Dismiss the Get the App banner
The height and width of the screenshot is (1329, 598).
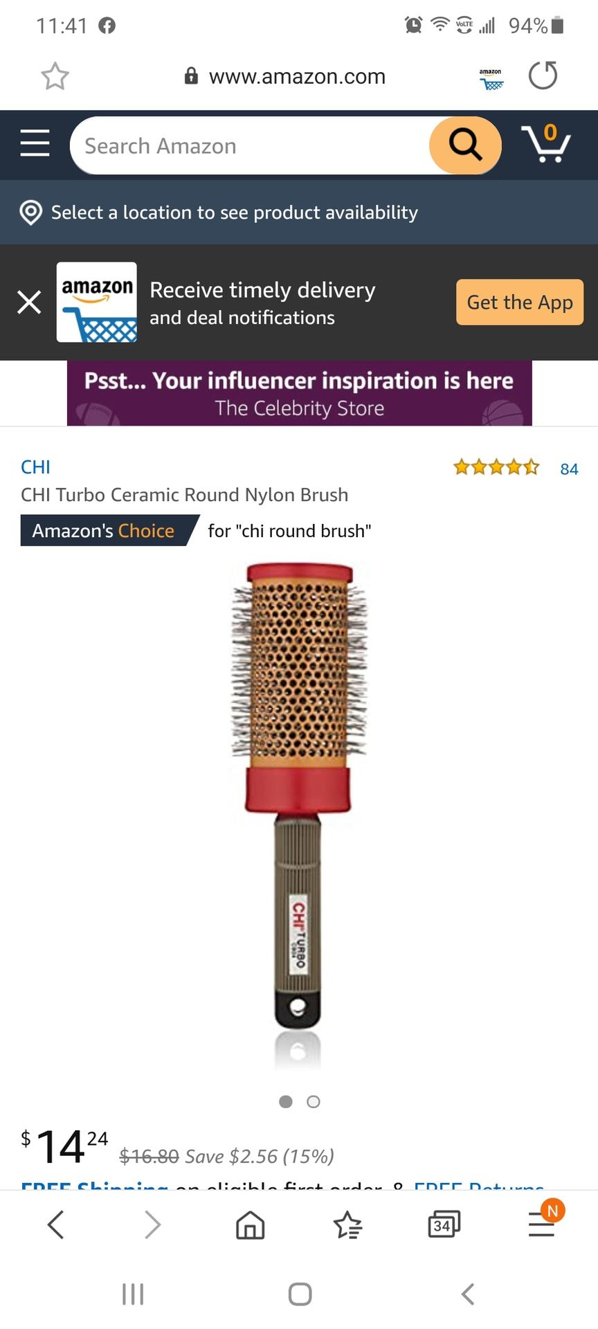pos(29,302)
